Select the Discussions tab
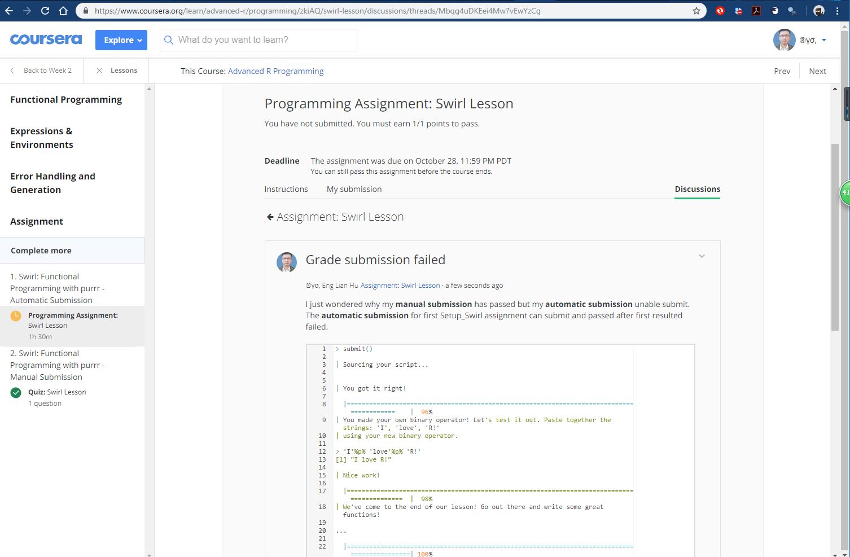The image size is (850, 557). (x=697, y=189)
